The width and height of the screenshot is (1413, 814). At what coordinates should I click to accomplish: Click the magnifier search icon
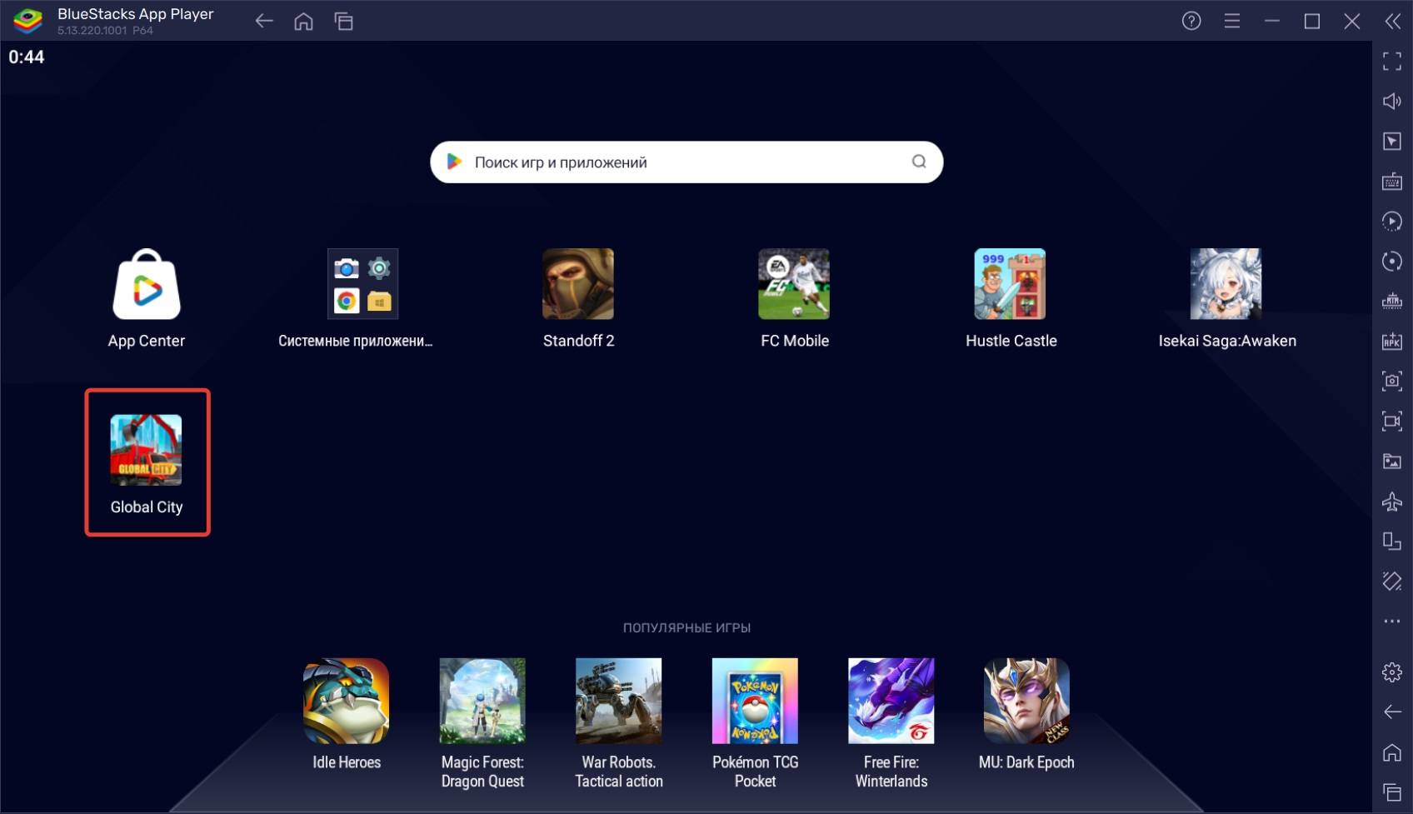(919, 162)
